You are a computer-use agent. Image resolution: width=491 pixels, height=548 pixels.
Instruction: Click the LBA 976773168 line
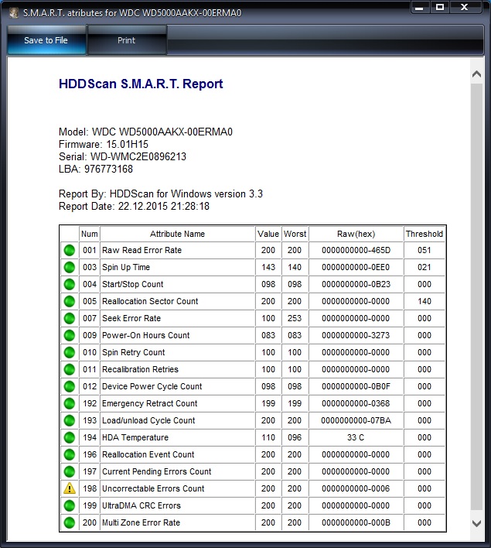point(96,170)
